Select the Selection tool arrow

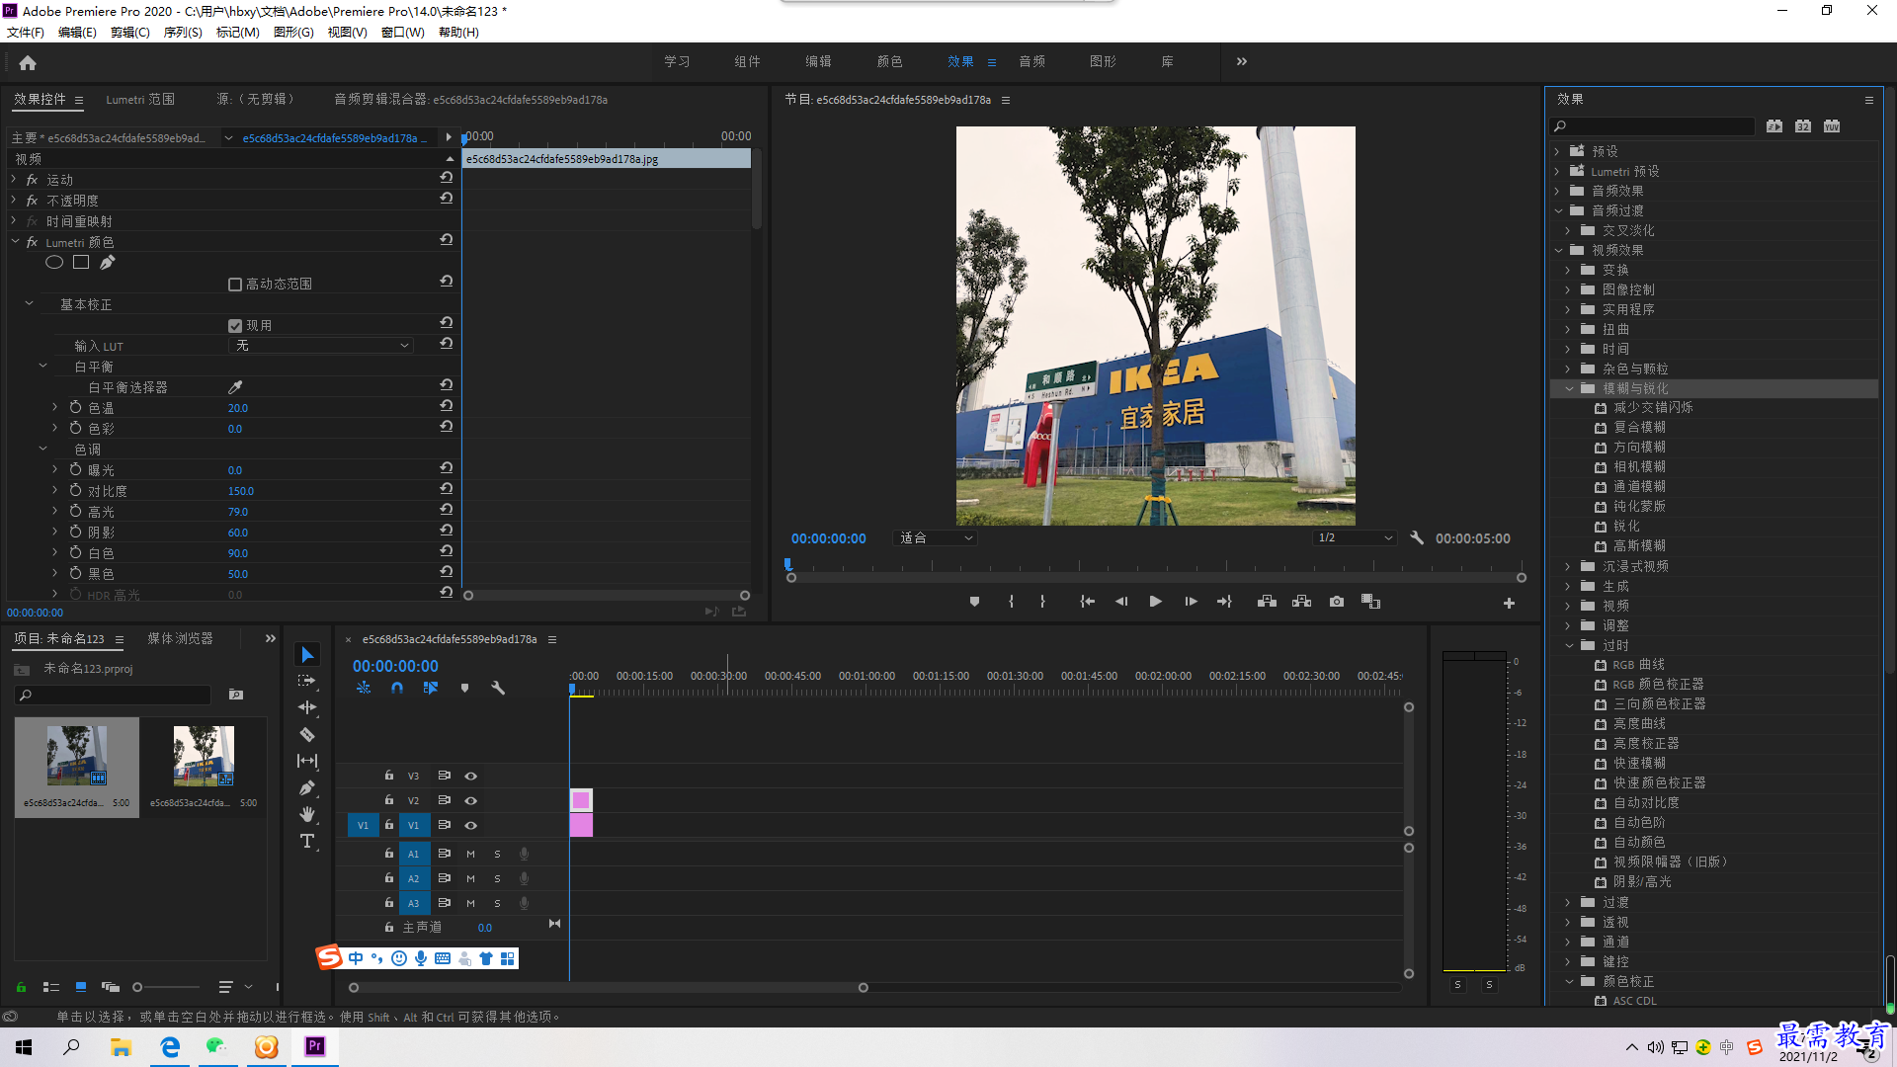click(x=307, y=655)
